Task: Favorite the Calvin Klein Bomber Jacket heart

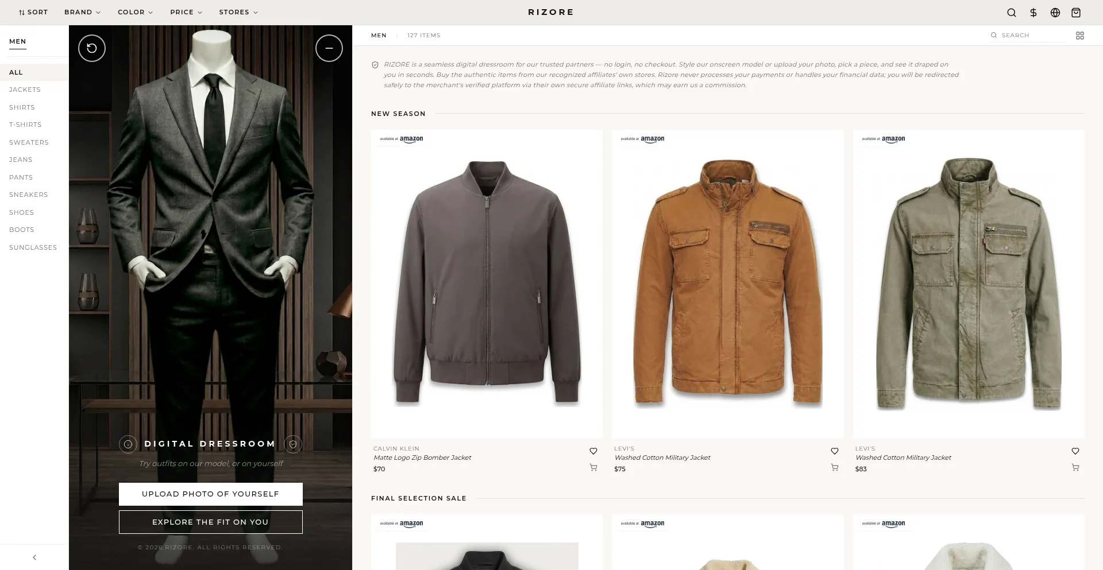Action: 593,451
